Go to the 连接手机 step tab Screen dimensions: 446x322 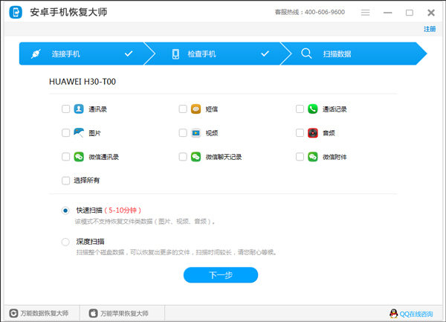tap(82, 54)
